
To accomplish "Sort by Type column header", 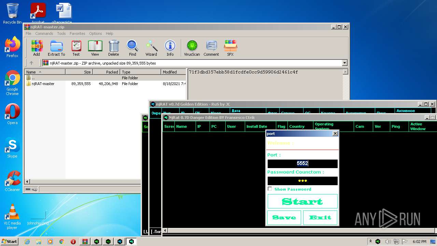I will (x=140, y=72).
